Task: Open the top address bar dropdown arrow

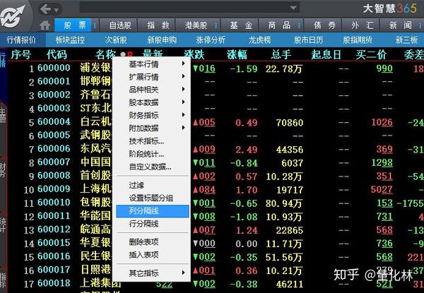Action: 293,8
